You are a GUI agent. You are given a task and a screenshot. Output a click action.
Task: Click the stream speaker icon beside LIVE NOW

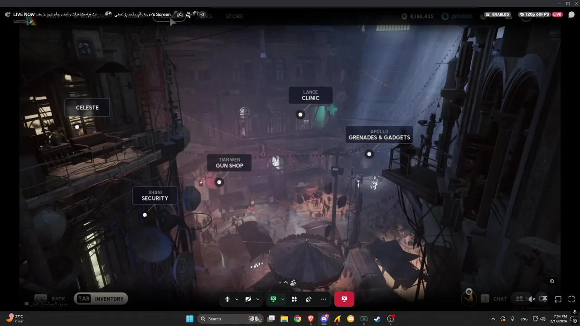pyautogui.click(x=8, y=14)
